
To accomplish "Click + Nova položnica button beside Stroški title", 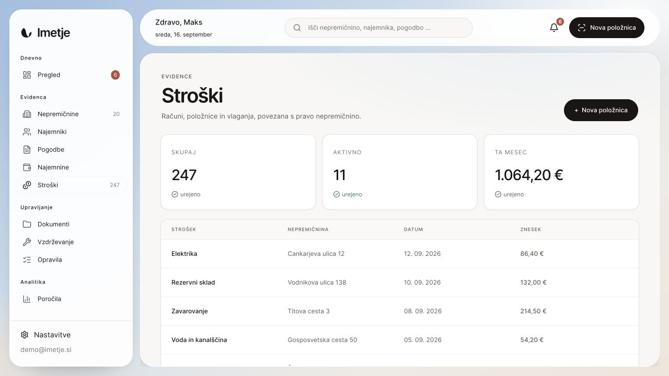I will click(x=601, y=110).
